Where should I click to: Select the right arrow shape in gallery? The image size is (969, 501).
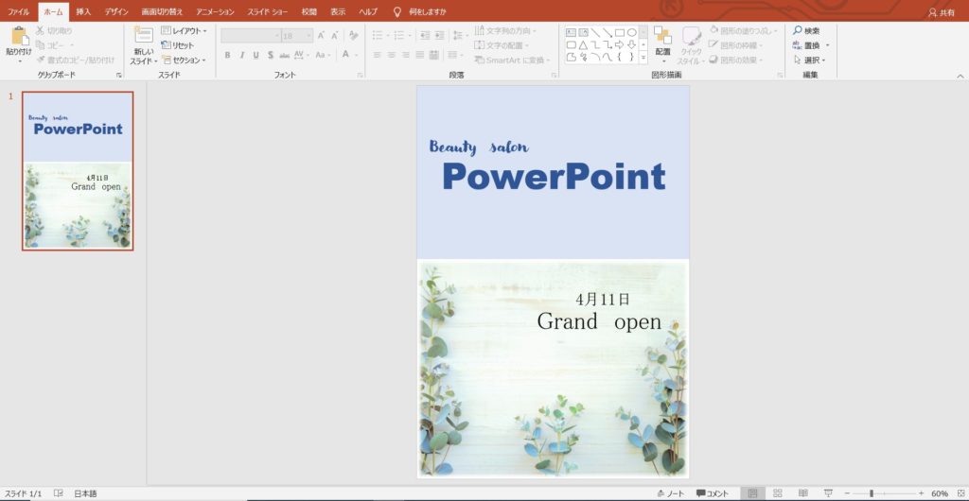[x=619, y=45]
